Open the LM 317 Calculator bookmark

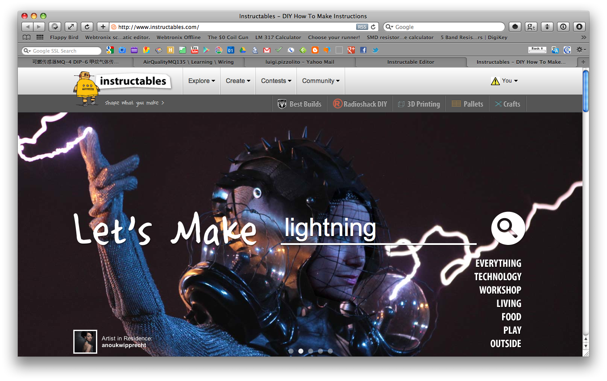tap(278, 37)
